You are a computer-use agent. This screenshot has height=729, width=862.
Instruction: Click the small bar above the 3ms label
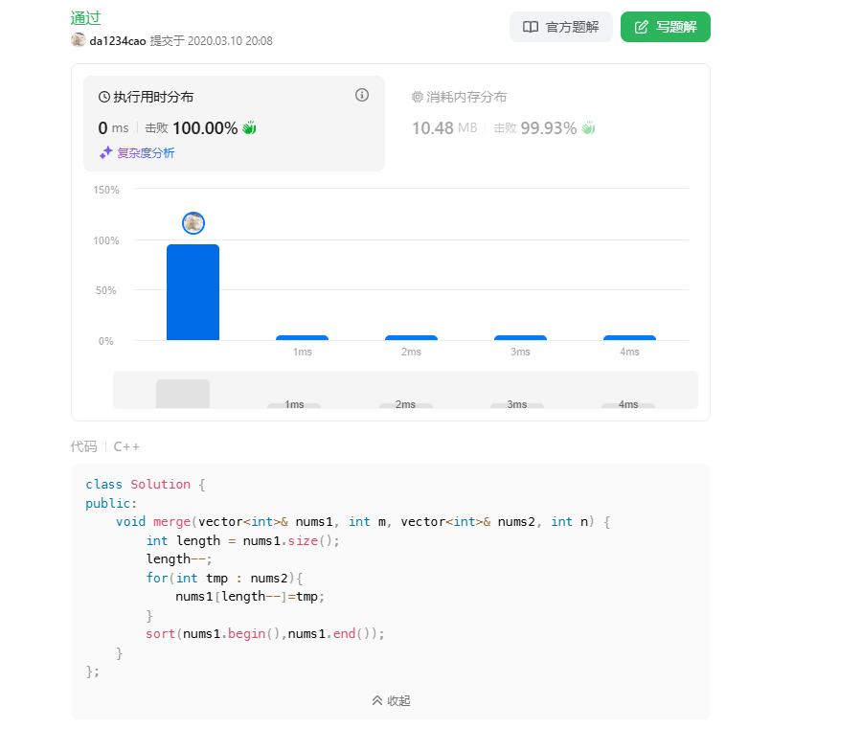click(520, 337)
